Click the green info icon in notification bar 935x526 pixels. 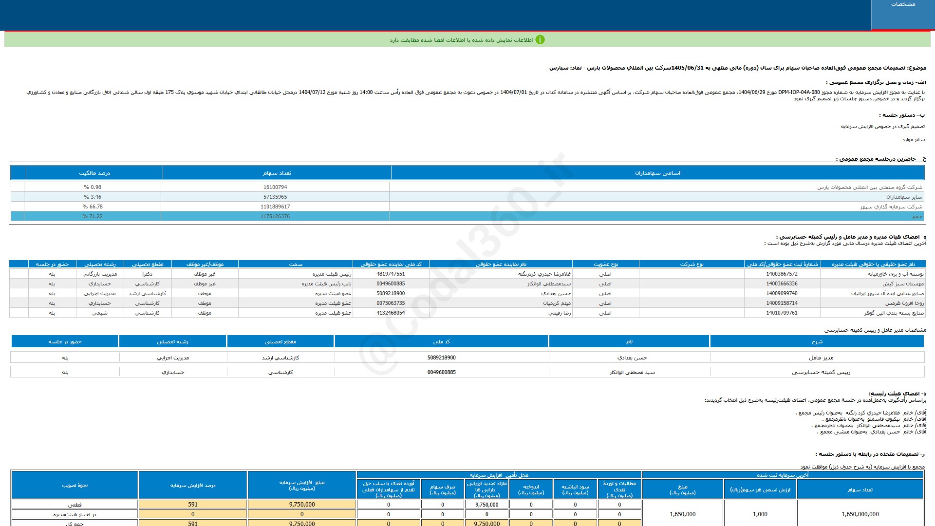pyautogui.click(x=540, y=40)
